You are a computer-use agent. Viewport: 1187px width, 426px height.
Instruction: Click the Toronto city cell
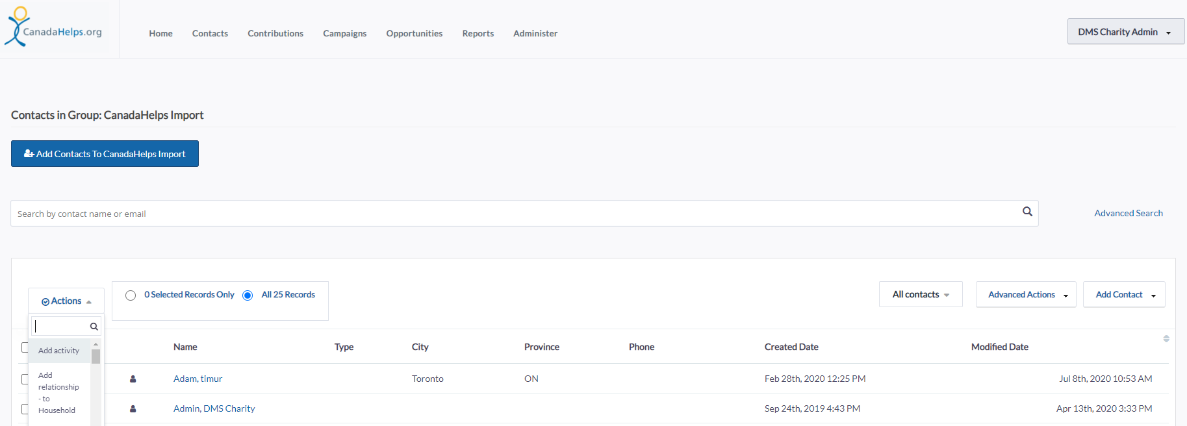pyautogui.click(x=428, y=379)
